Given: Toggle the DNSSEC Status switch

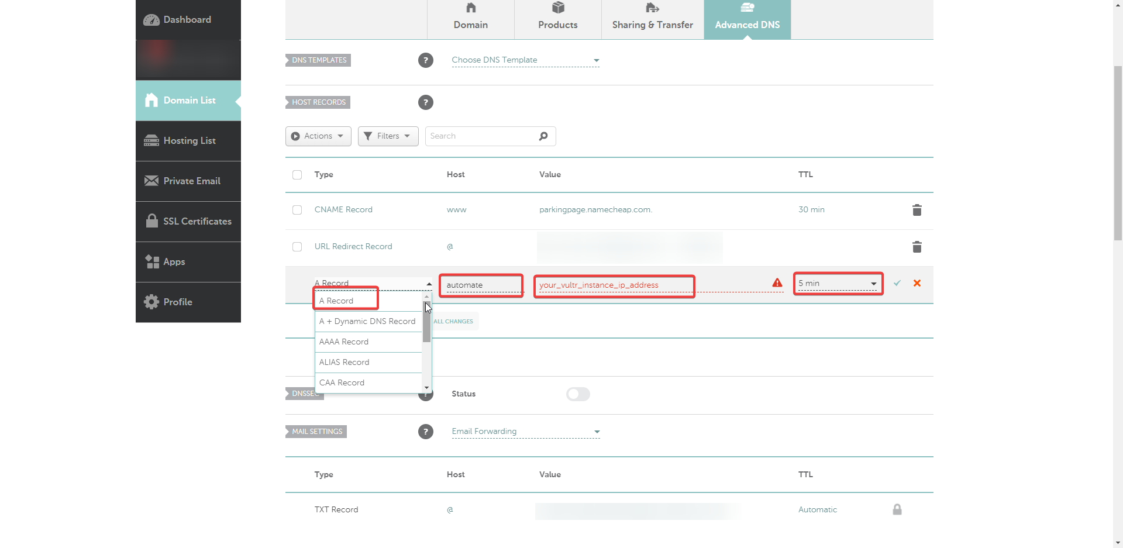Looking at the screenshot, I should [578, 394].
